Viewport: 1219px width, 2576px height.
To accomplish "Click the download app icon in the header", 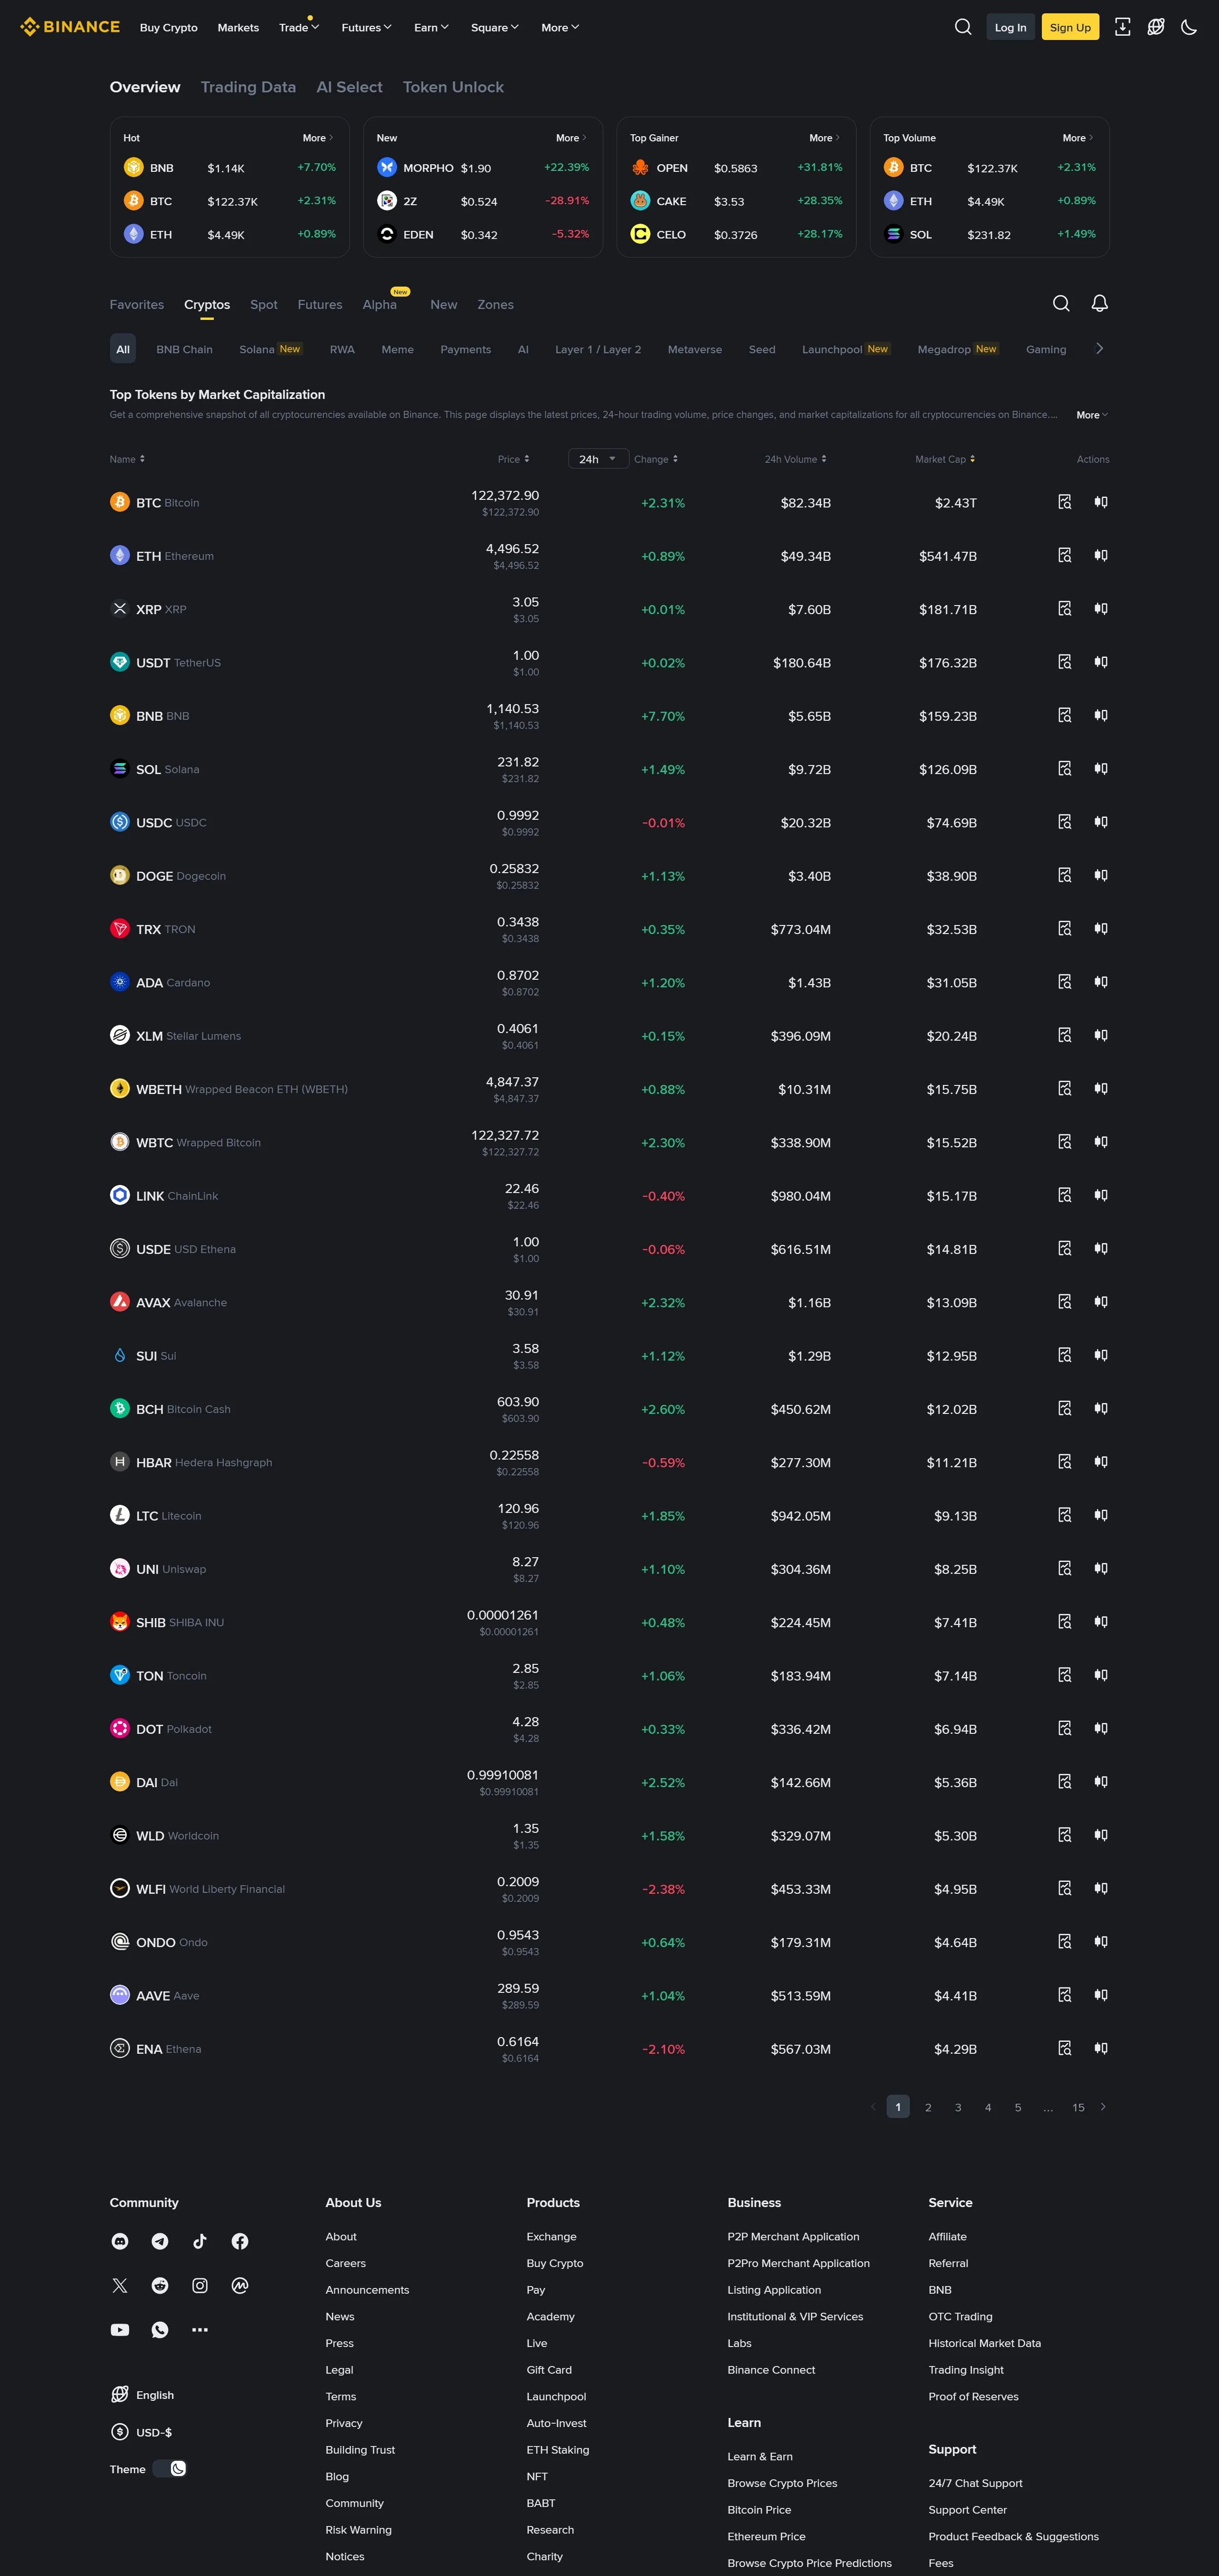I will click(1122, 27).
